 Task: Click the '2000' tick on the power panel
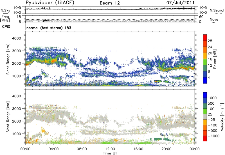coord(16,63)
